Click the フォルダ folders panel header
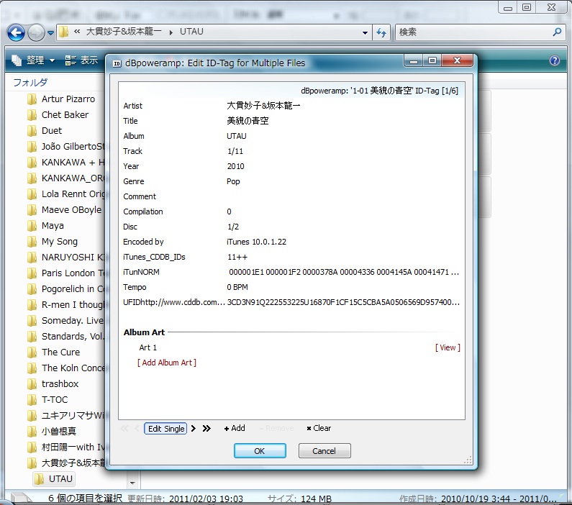This screenshot has width=572, height=505. pos(30,83)
